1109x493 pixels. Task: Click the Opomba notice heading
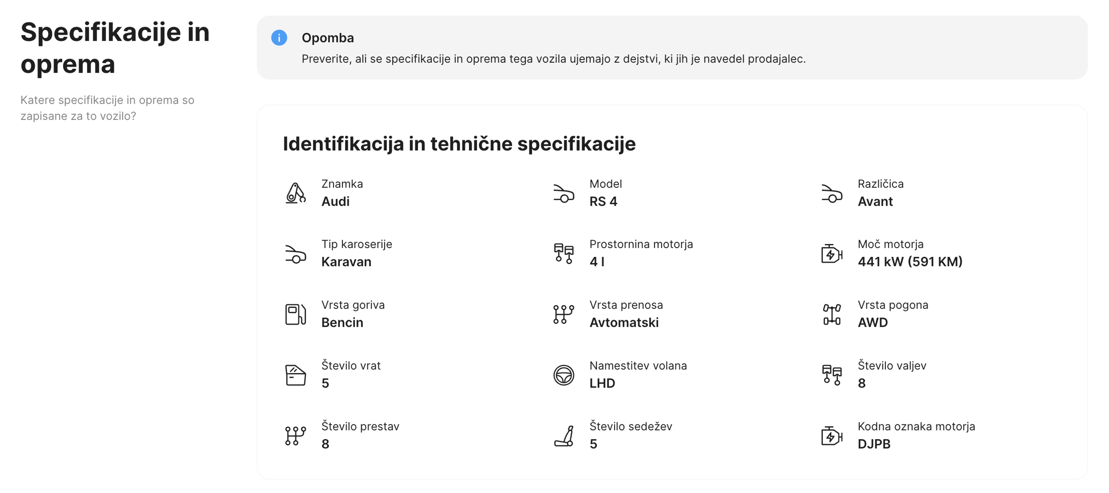click(328, 38)
